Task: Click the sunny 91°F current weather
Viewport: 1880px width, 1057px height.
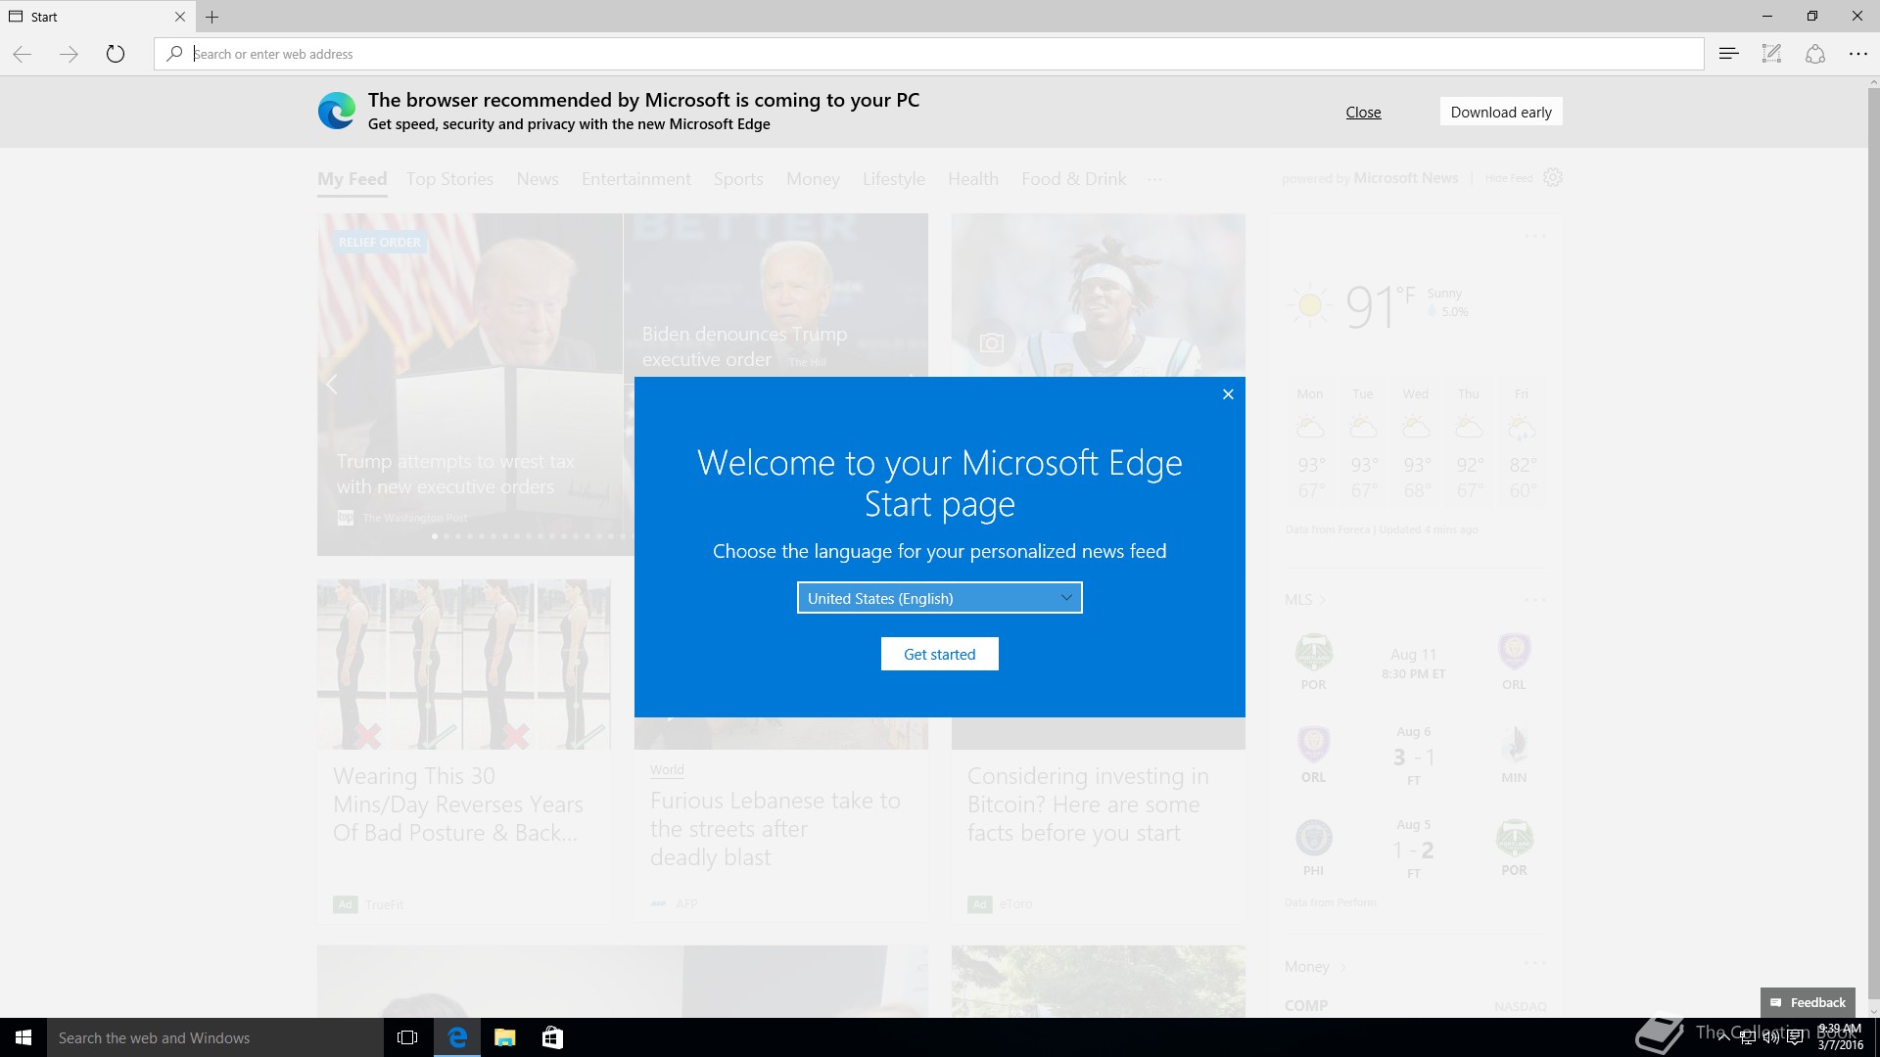Action: coord(1376,305)
